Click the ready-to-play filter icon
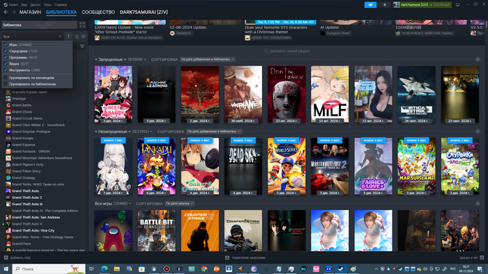This screenshot has width=488, height=274. coord(84,36)
